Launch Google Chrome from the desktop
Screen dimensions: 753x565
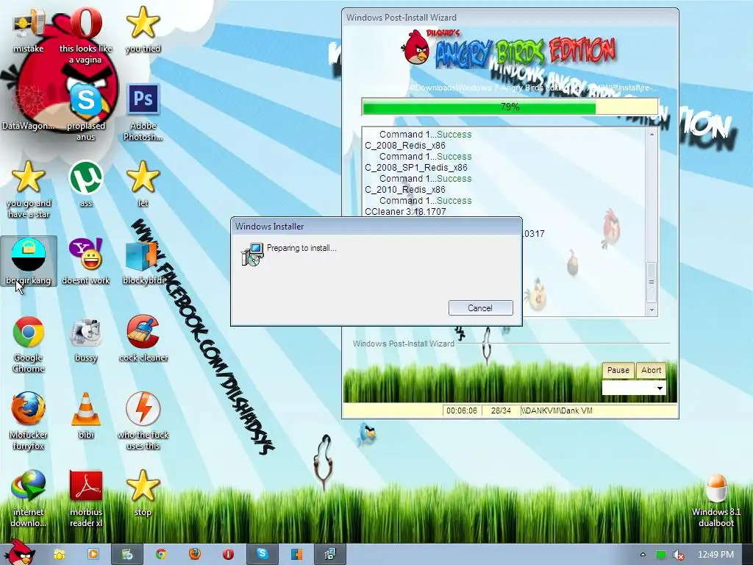point(29,344)
